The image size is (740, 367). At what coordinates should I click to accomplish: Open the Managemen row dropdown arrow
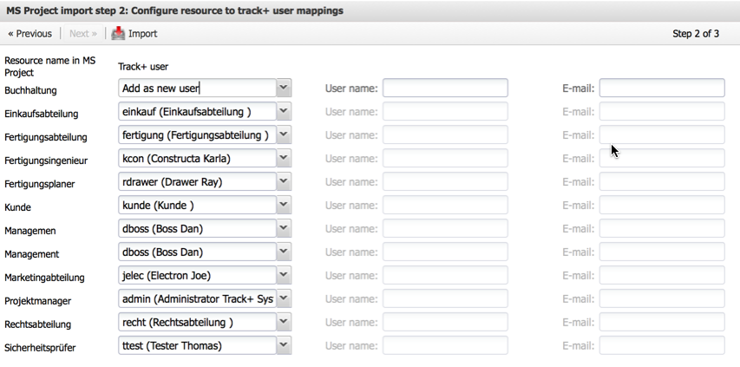coord(284,228)
